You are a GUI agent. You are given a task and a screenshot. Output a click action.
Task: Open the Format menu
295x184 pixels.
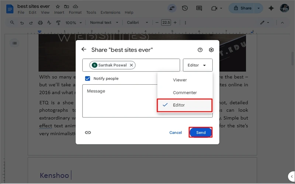click(75, 13)
